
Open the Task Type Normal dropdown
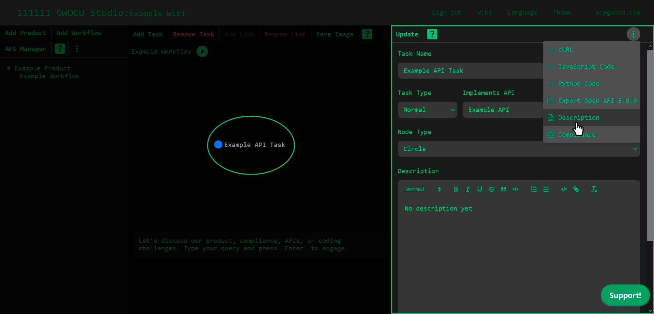427,110
